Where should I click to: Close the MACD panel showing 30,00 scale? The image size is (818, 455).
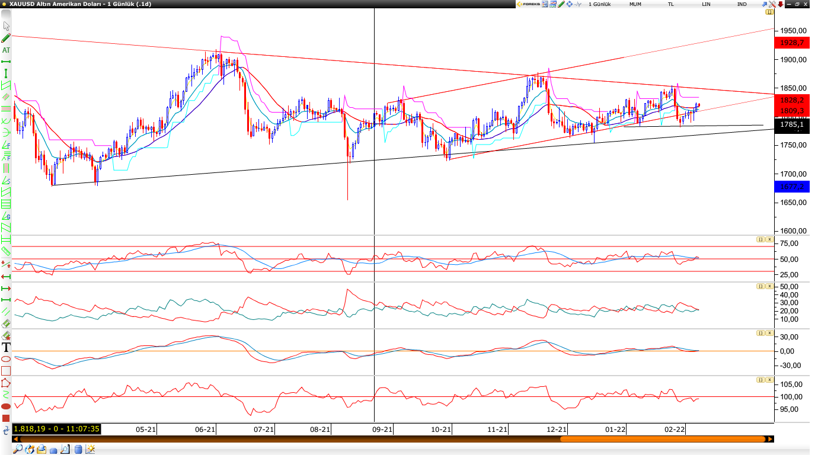pos(769,333)
